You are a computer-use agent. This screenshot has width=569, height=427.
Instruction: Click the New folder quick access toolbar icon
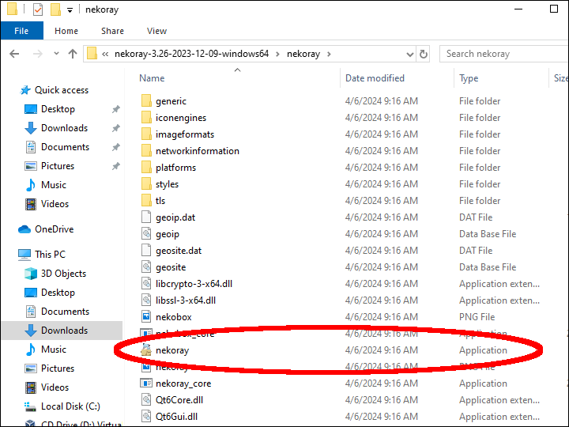pyautogui.click(x=55, y=9)
